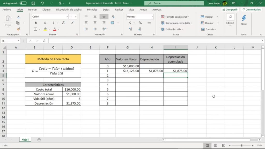This screenshot has width=265, height=149.
Task: Click the Merge and Center icon
Action: (x=113, y=23)
